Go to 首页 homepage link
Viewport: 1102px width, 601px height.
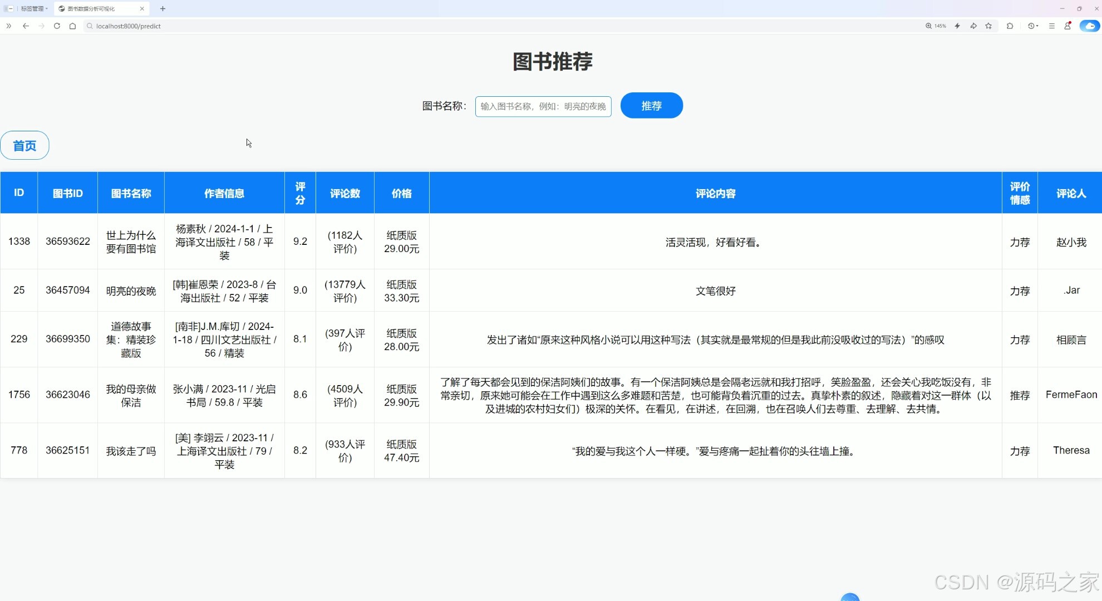coord(24,145)
